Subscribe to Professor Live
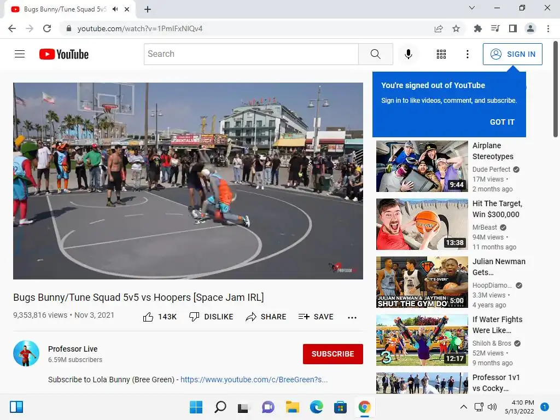This screenshot has height=420, width=560. point(333,354)
